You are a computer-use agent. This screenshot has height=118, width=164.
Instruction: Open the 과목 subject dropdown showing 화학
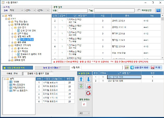[x=15, y=10]
